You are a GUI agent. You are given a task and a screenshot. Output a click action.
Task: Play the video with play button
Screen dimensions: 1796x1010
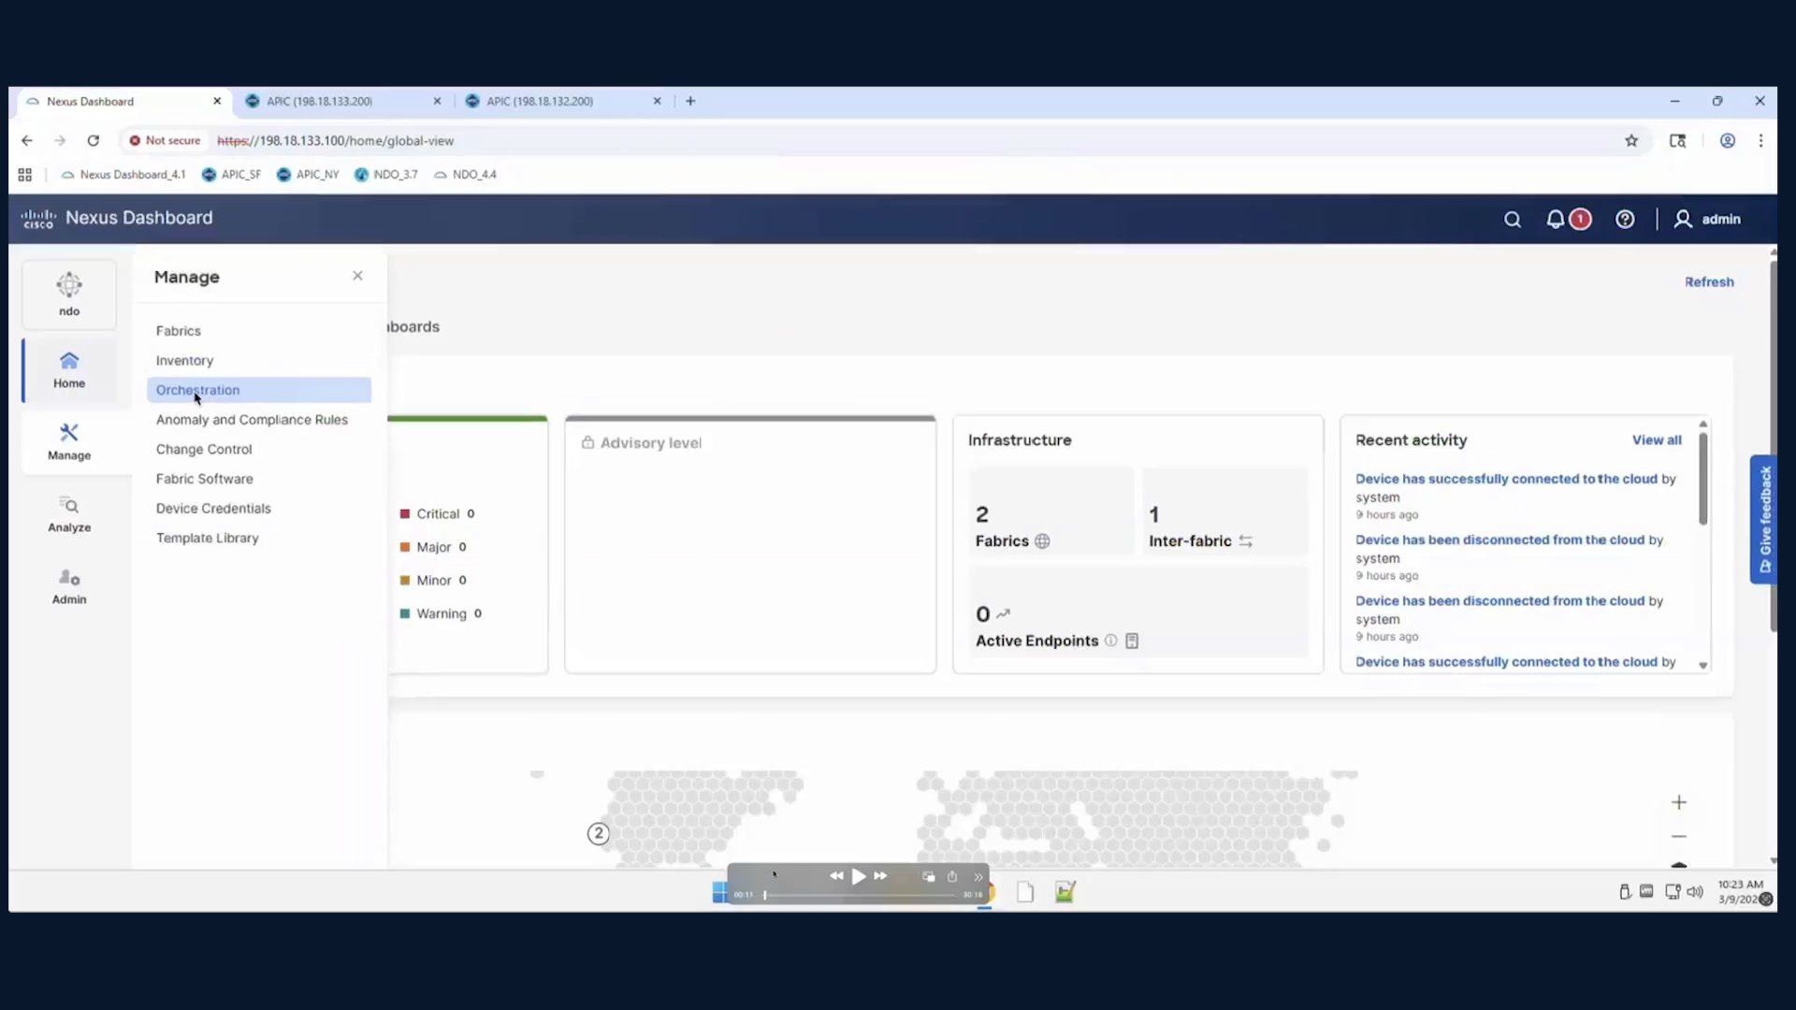[x=858, y=876]
